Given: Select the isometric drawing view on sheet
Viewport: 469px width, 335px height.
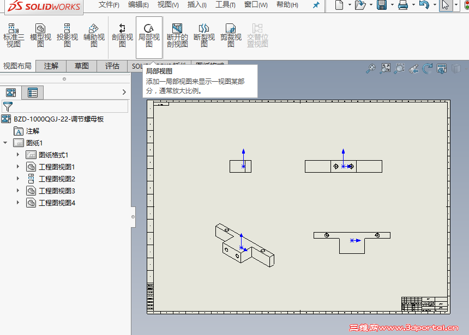Looking at the screenshot, I should click(x=245, y=245).
